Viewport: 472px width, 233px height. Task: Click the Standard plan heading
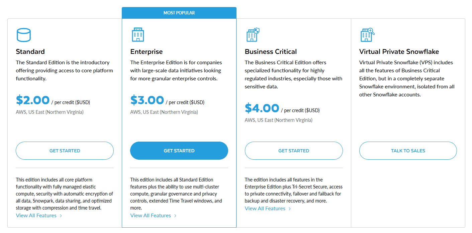tap(30, 52)
